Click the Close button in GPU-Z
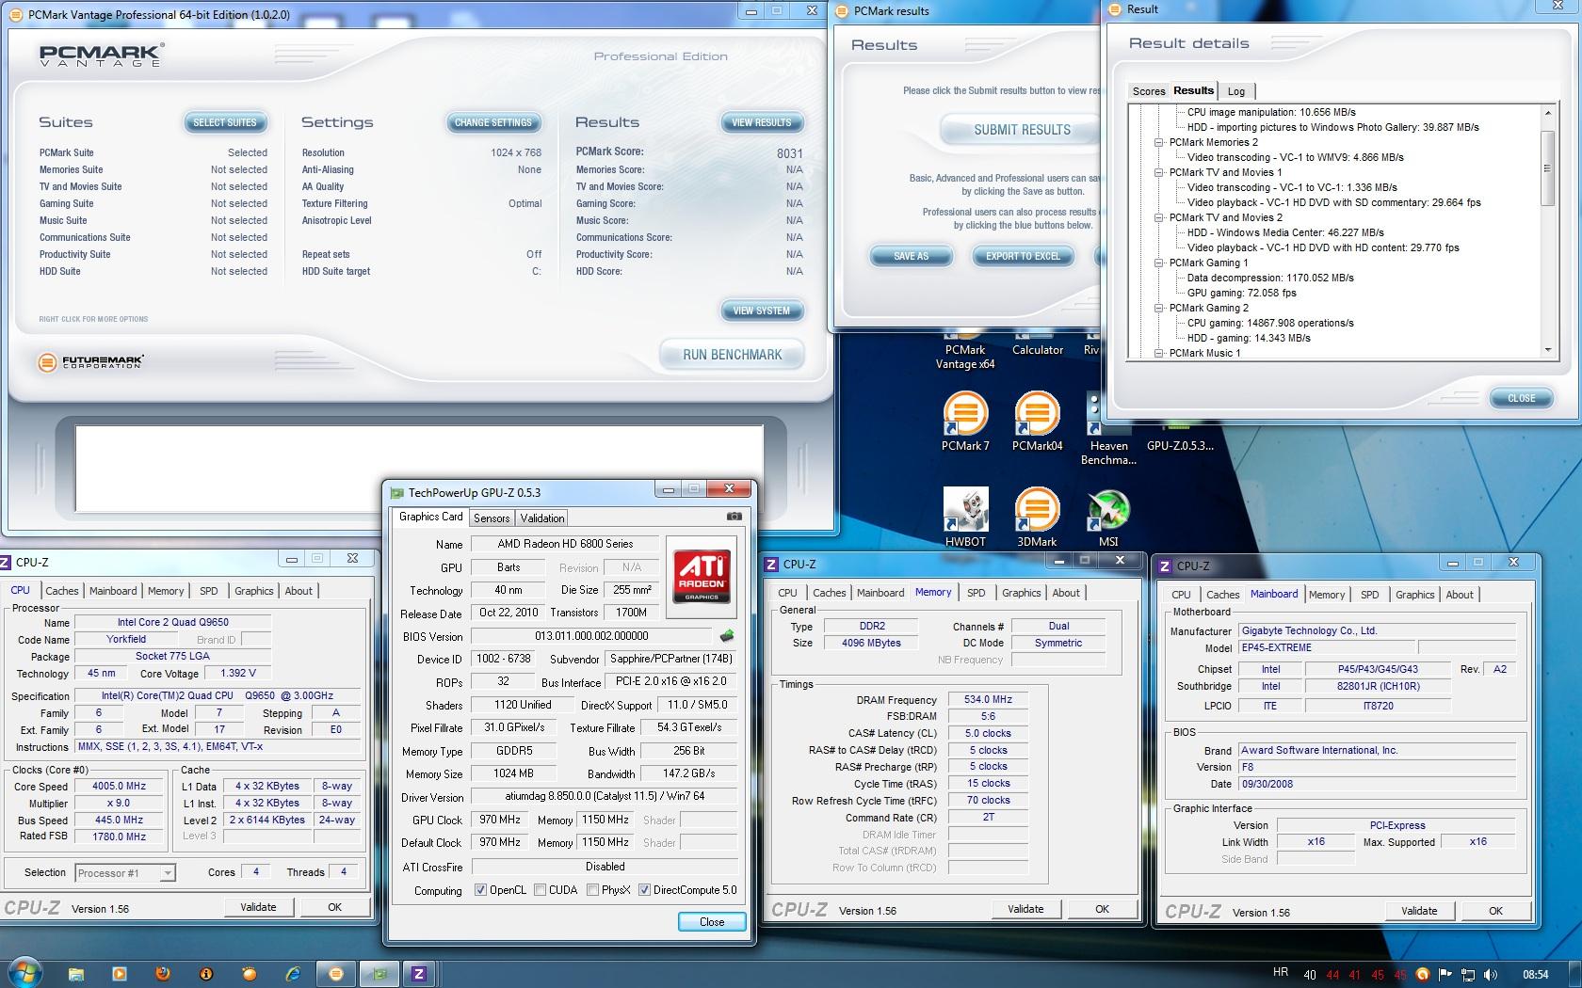 tap(712, 922)
